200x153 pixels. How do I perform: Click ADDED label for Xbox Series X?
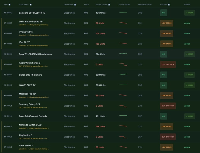(x=187, y=147)
